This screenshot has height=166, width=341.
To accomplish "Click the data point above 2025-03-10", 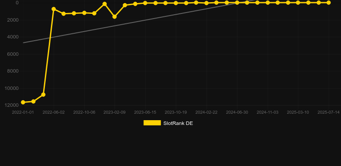I will pos(298,3).
